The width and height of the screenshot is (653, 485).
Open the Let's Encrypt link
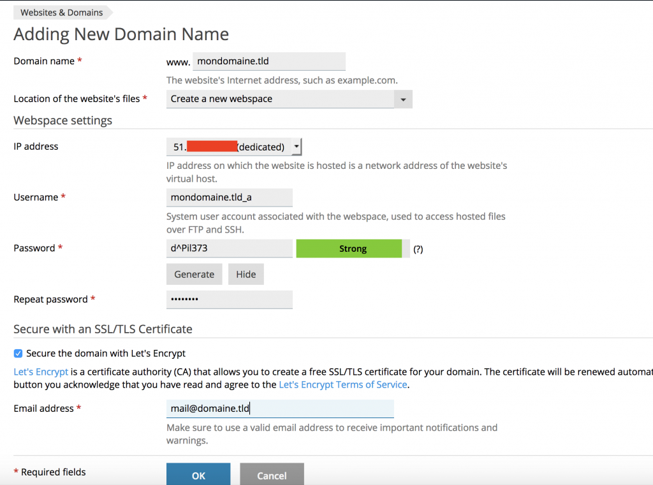tap(41, 372)
